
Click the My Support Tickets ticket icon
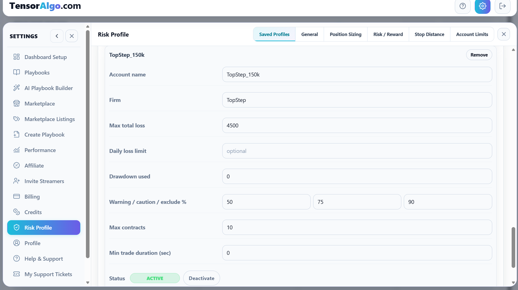pos(17,274)
